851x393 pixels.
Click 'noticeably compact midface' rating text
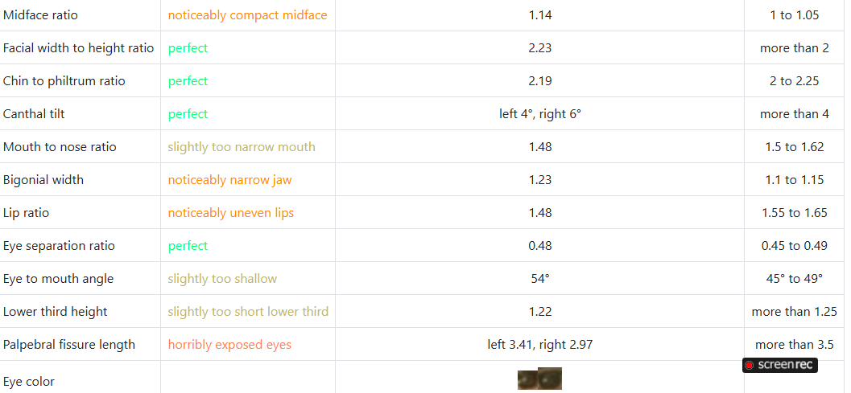pyautogui.click(x=247, y=15)
